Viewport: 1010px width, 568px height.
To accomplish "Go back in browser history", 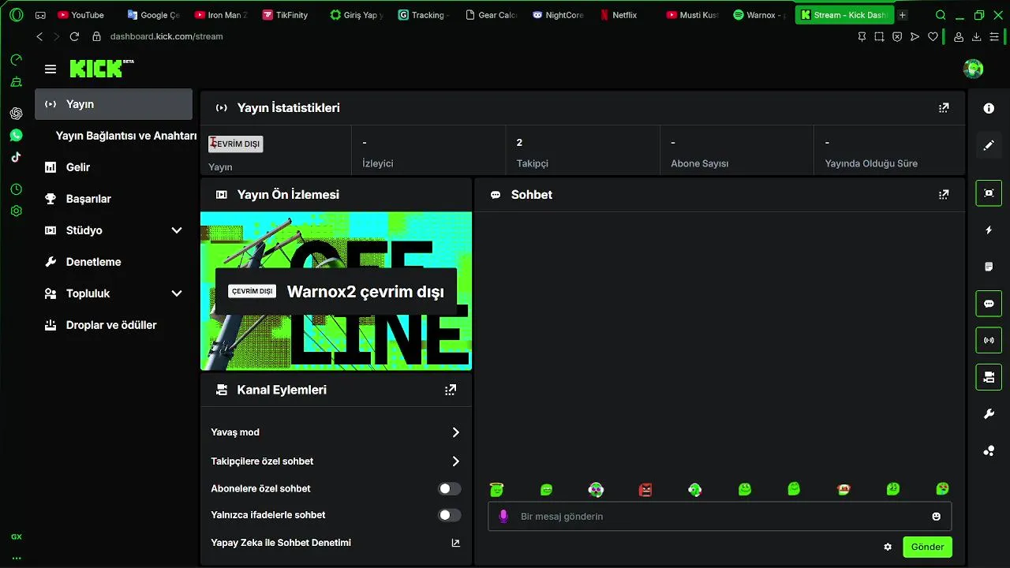I will pyautogui.click(x=39, y=36).
